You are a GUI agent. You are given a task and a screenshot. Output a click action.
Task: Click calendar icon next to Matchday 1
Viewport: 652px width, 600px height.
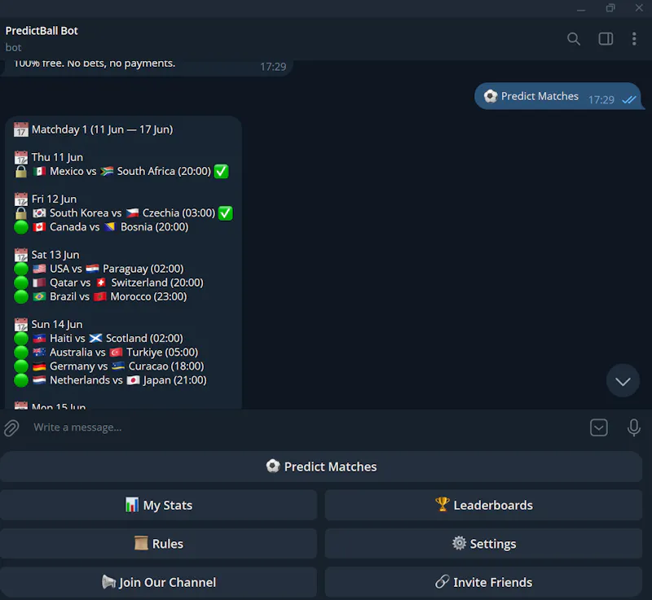coord(21,129)
